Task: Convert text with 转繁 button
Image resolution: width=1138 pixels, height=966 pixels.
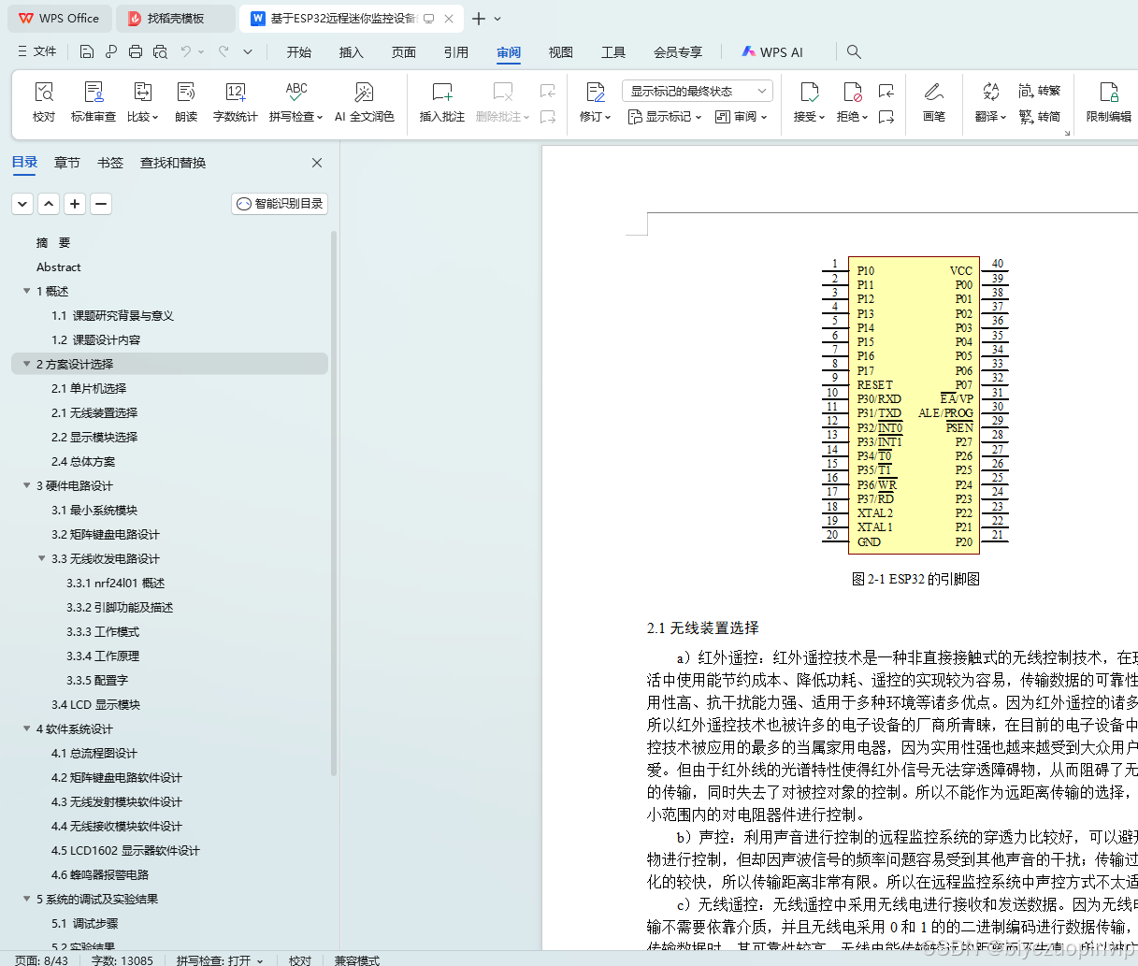Action: tap(1039, 91)
